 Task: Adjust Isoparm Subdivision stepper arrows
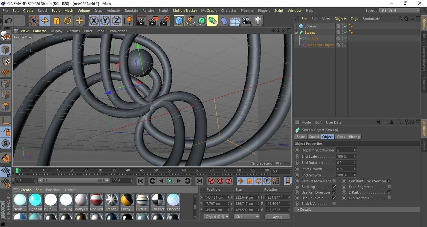coord(355,150)
